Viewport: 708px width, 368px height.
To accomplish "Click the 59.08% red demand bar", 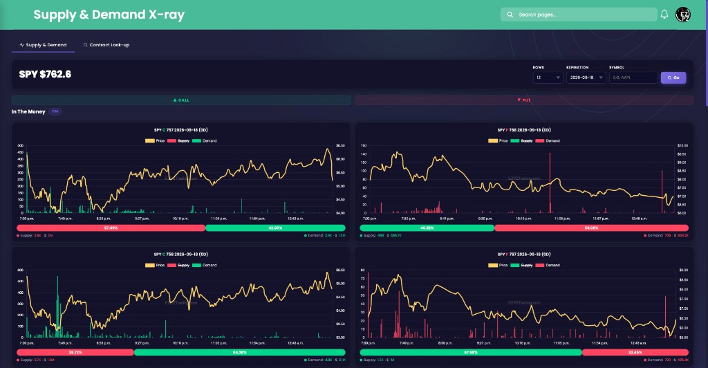I will click(592, 228).
